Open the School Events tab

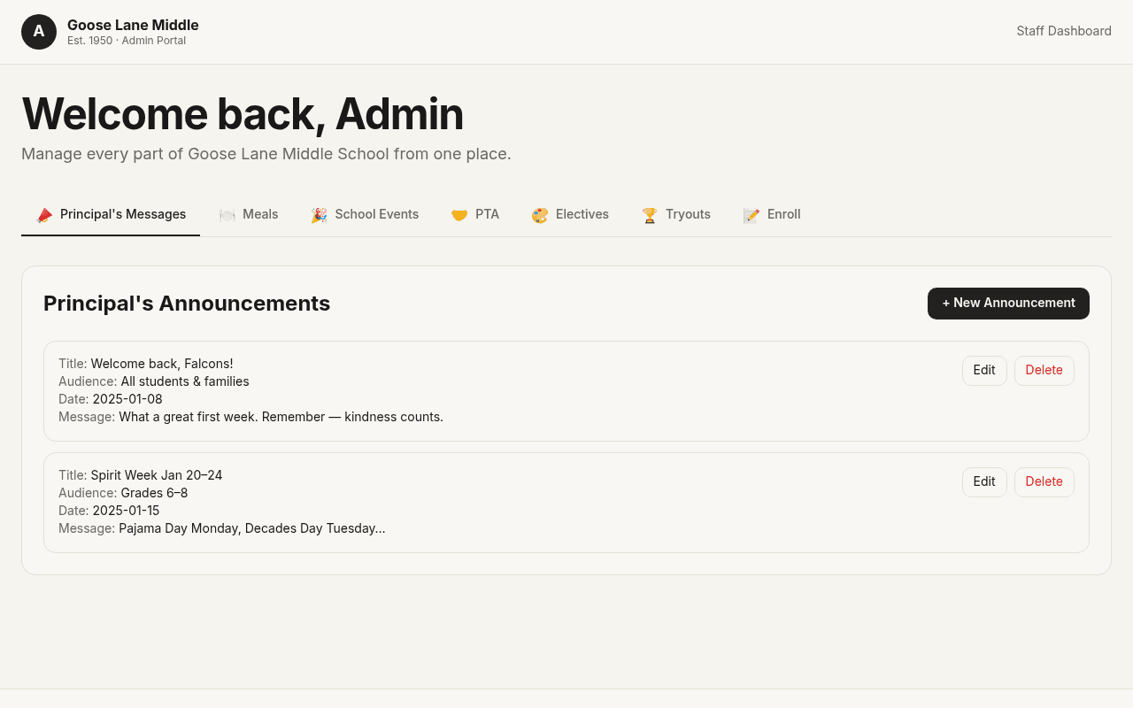point(365,215)
